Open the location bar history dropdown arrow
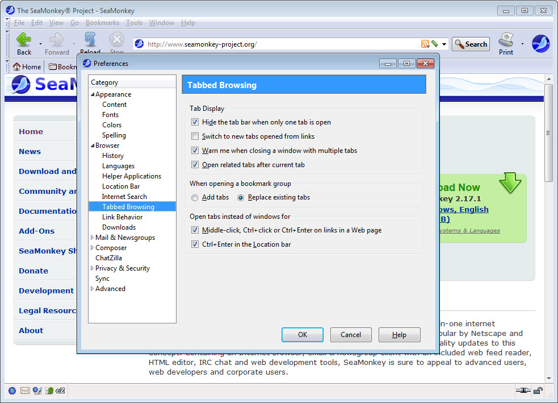 click(444, 44)
